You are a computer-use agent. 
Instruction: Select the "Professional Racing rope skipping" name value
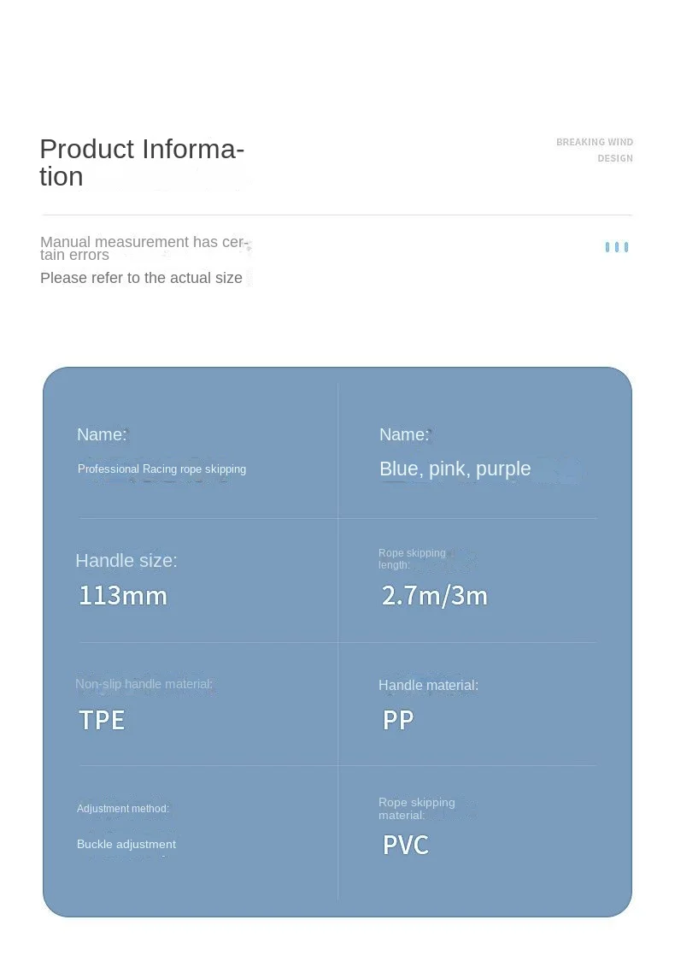(161, 469)
